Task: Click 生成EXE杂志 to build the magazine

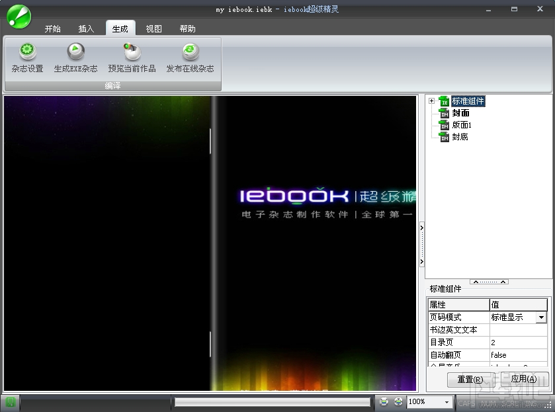Action: [76, 58]
